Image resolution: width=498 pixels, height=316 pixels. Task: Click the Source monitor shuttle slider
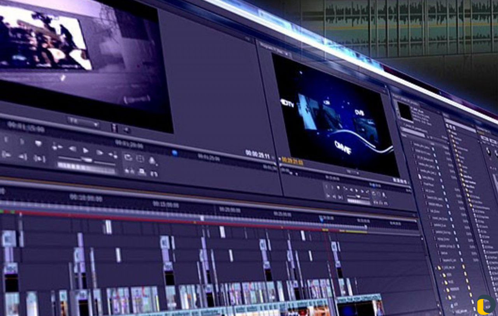[86, 160]
